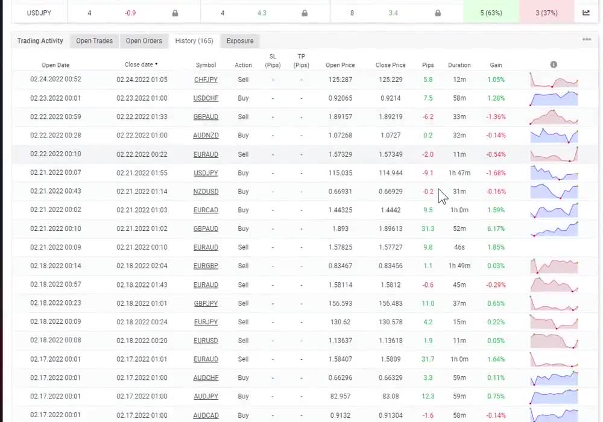This screenshot has height=422, width=603.
Task: Click the USDCHF symbol link
Action: tap(206, 98)
